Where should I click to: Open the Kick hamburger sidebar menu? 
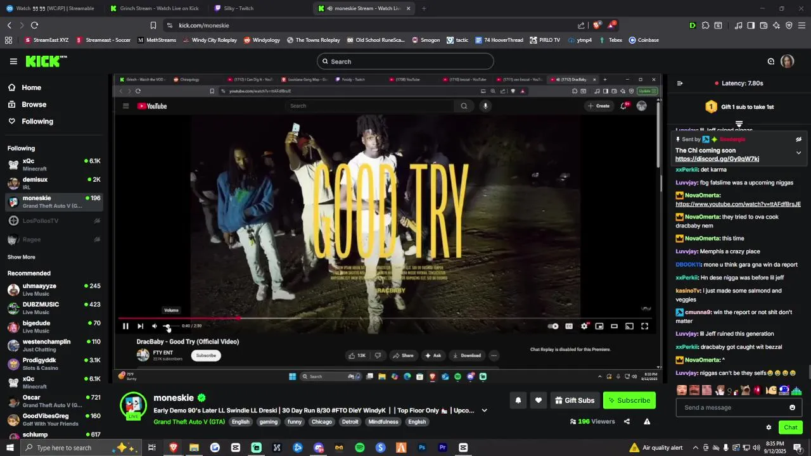point(13,61)
